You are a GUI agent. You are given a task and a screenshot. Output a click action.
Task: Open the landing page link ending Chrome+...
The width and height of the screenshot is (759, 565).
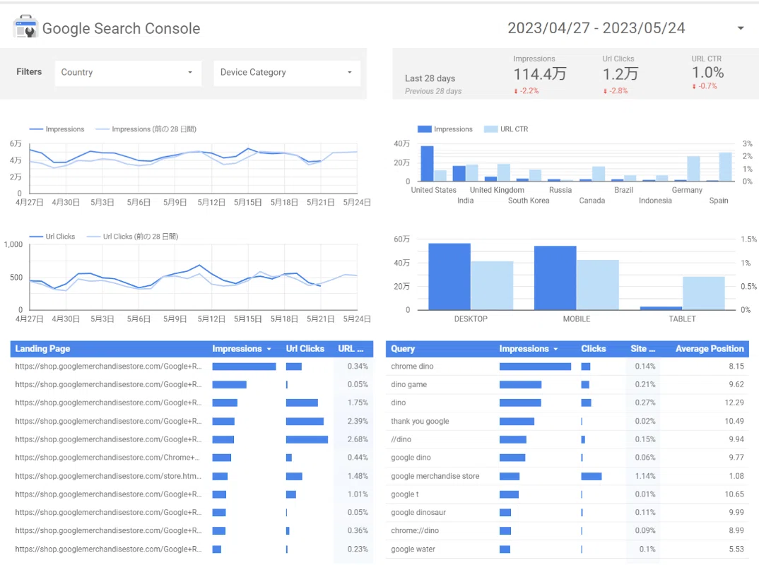point(107,458)
